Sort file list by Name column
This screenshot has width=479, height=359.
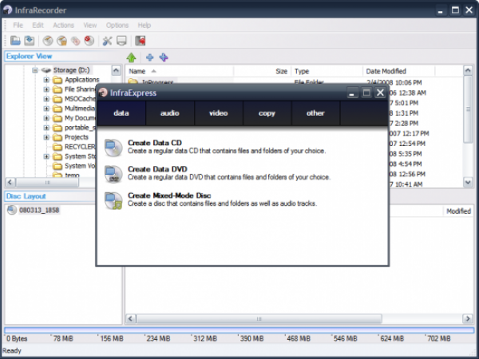click(x=180, y=71)
